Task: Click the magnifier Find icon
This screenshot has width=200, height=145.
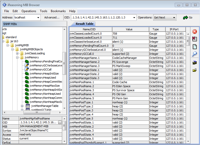Action: point(194,54)
